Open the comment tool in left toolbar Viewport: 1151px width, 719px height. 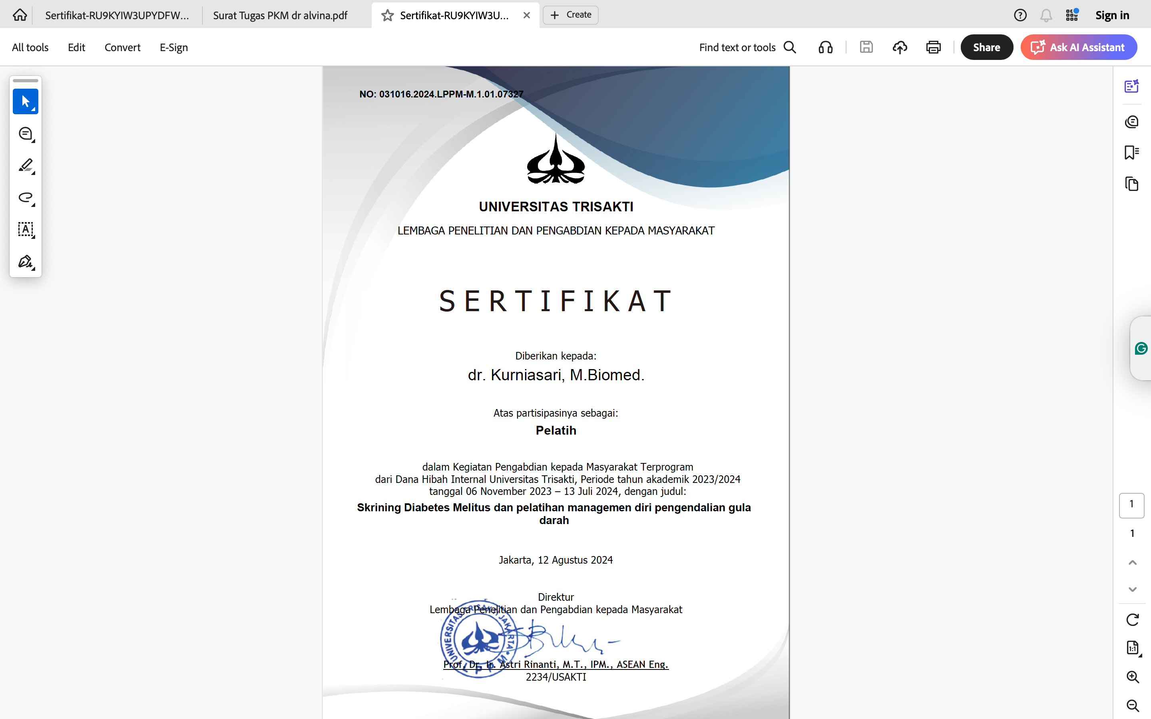[x=25, y=134]
